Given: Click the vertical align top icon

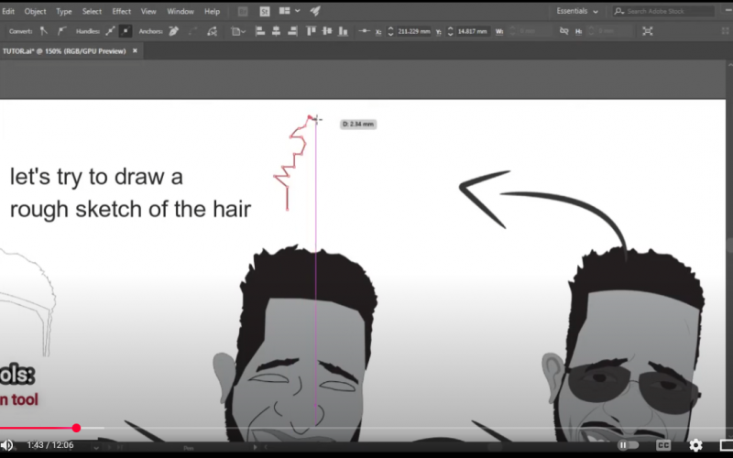Looking at the screenshot, I should (311, 30).
